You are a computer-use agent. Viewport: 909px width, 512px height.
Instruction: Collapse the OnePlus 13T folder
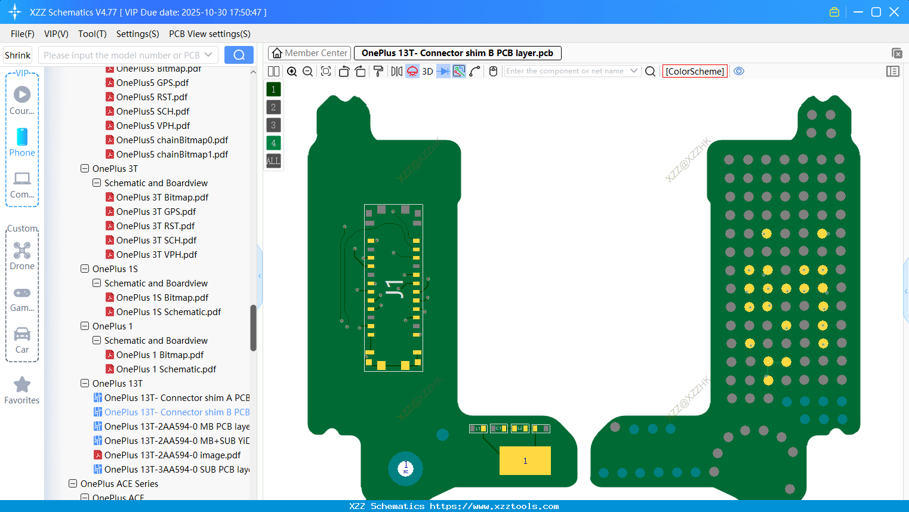[x=85, y=383]
